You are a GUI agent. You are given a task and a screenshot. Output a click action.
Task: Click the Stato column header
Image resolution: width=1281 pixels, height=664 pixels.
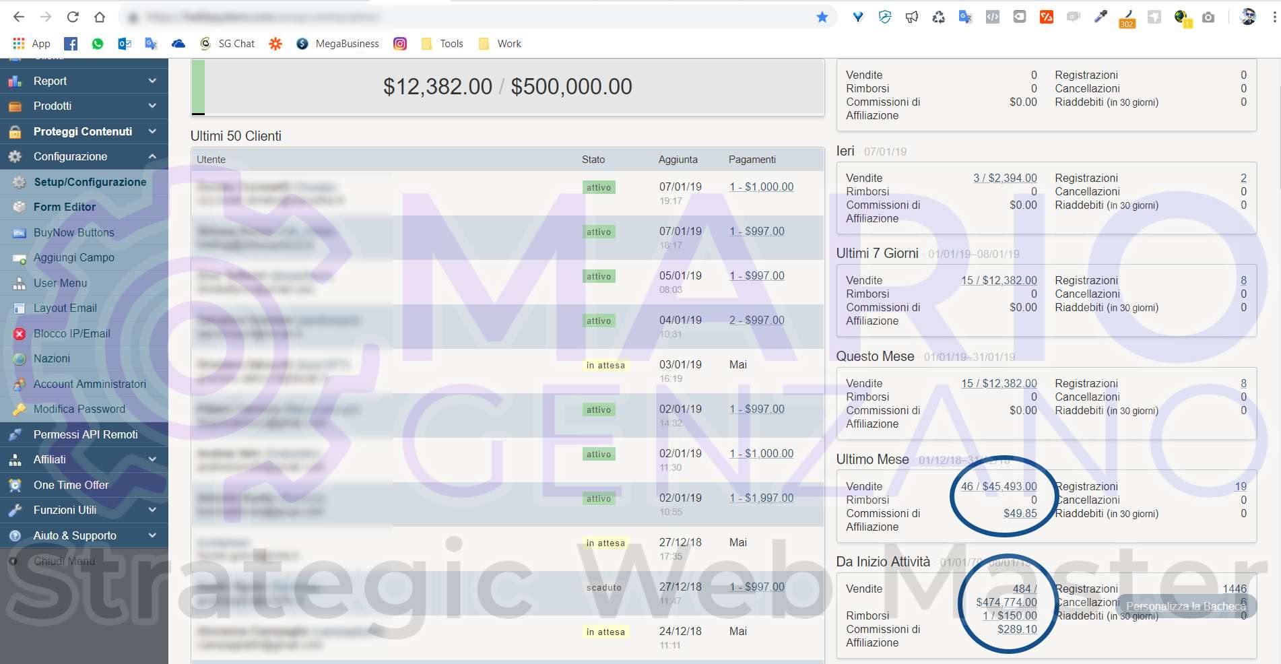tap(593, 160)
